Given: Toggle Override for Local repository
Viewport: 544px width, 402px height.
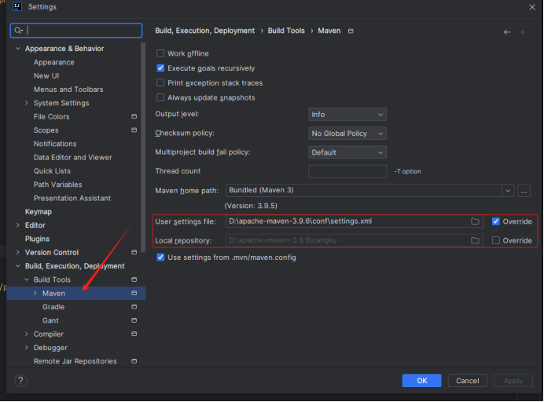Looking at the screenshot, I should pyautogui.click(x=495, y=240).
